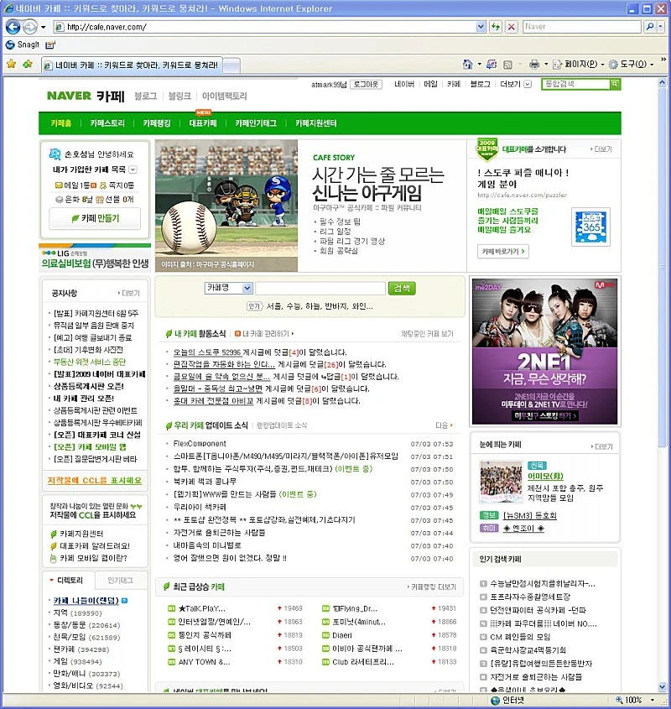This screenshot has width=671, height=709.
Task: Click the Naver 카페 logo
Action: click(86, 96)
